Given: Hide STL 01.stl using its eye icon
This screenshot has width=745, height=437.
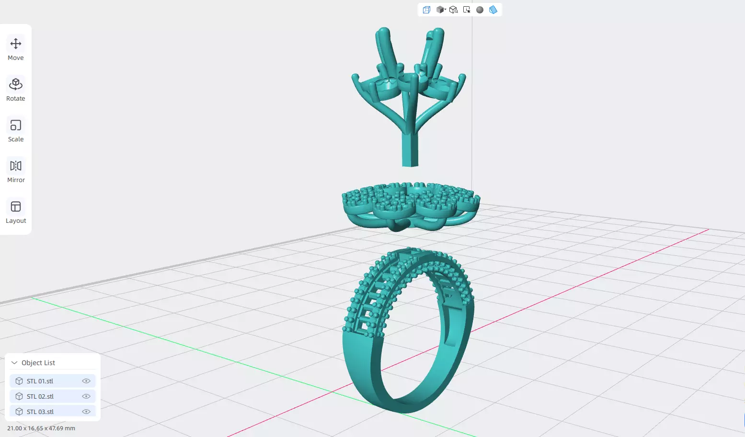Looking at the screenshot, I should click(86, 381).
